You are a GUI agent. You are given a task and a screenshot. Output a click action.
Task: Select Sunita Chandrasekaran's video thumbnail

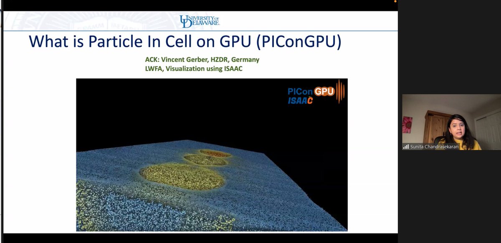451,122
